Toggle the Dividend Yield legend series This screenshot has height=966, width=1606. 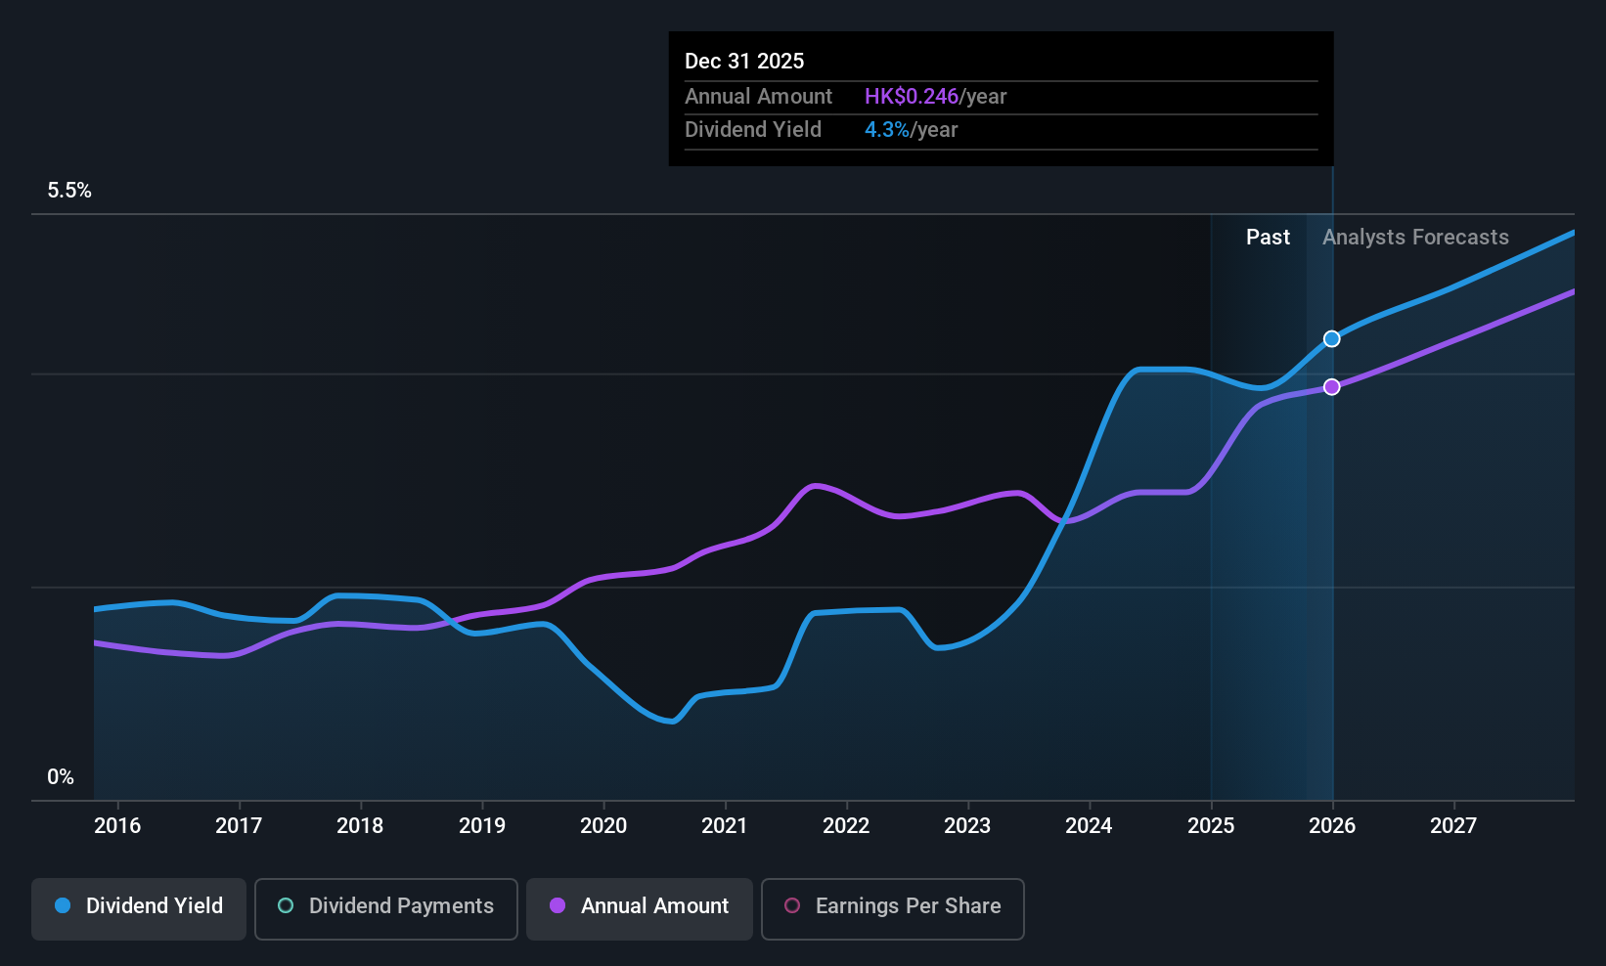pos(139,907)
